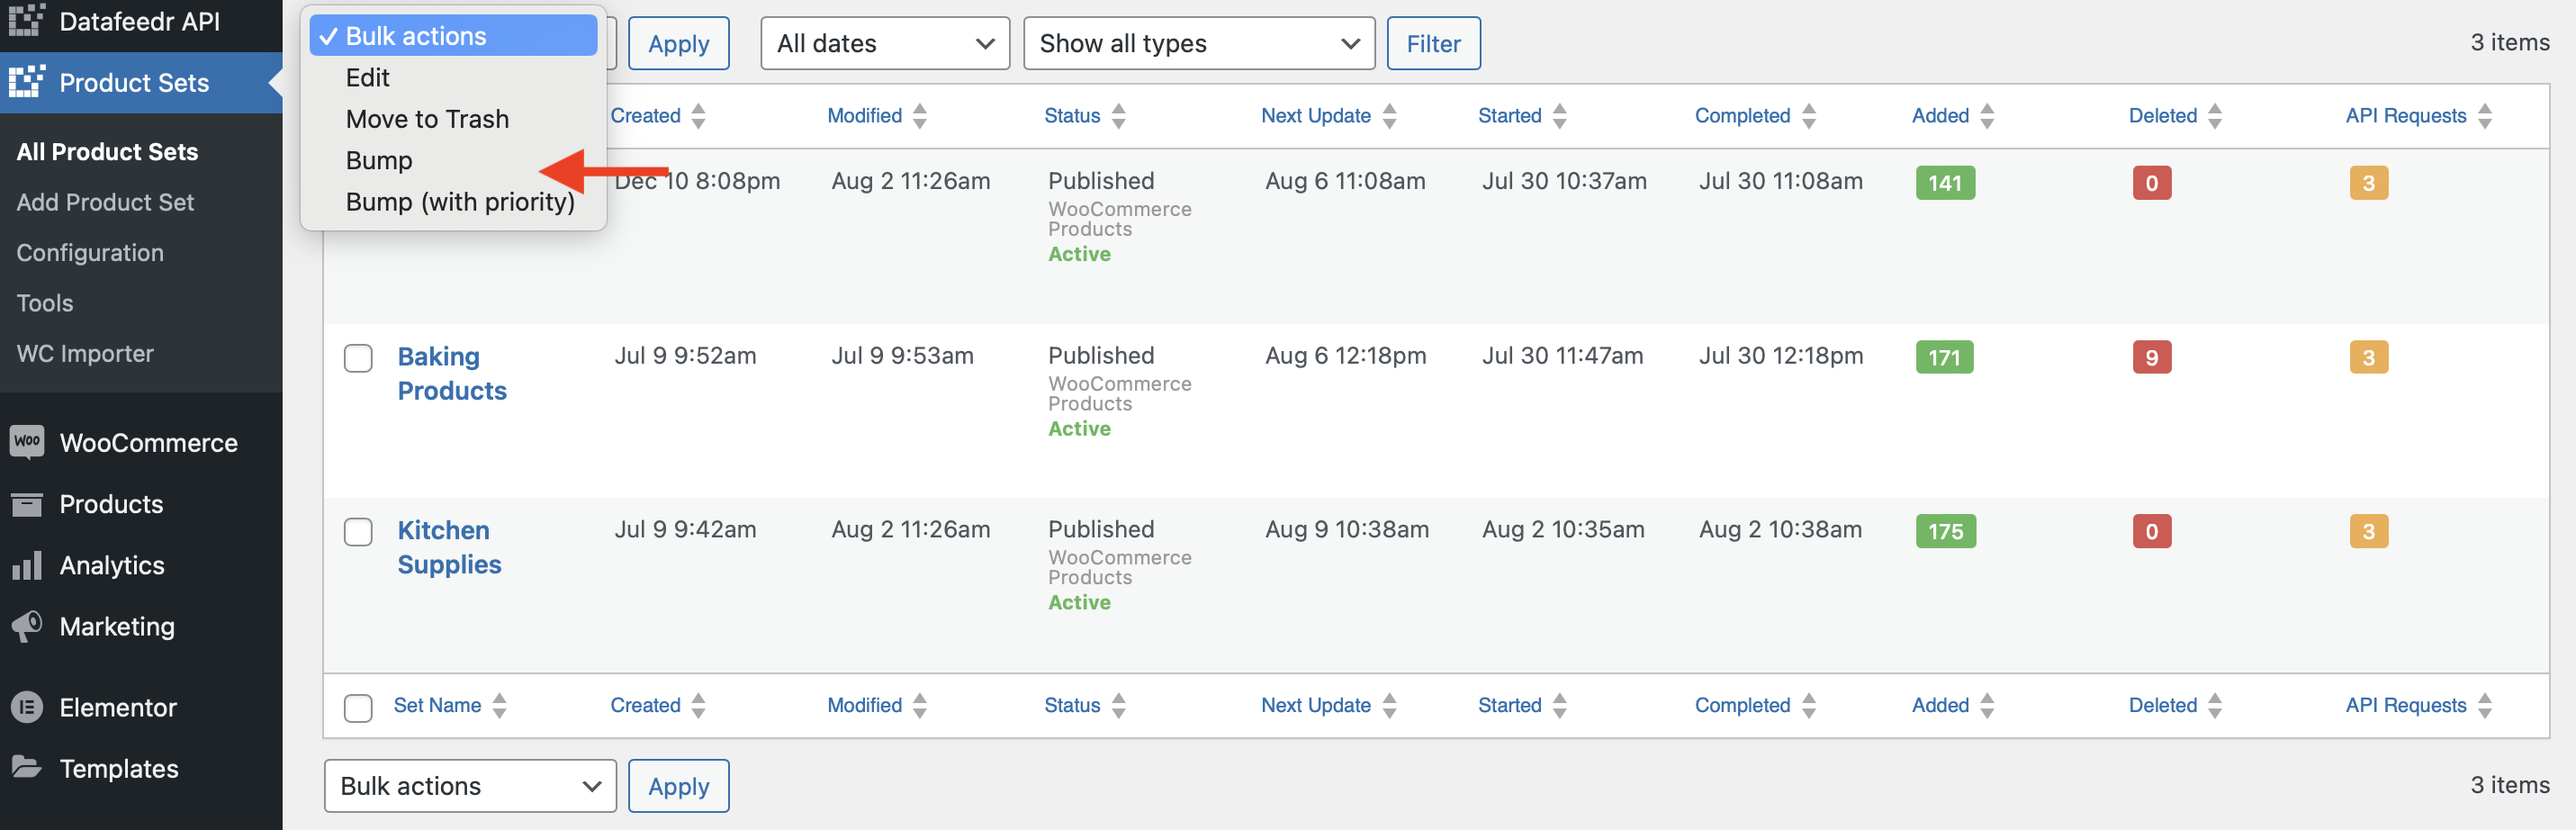The height and width of the screenshot is (830, 2576).
Task: Click the top '3 items' count text
Action: tap(2510, 42)
